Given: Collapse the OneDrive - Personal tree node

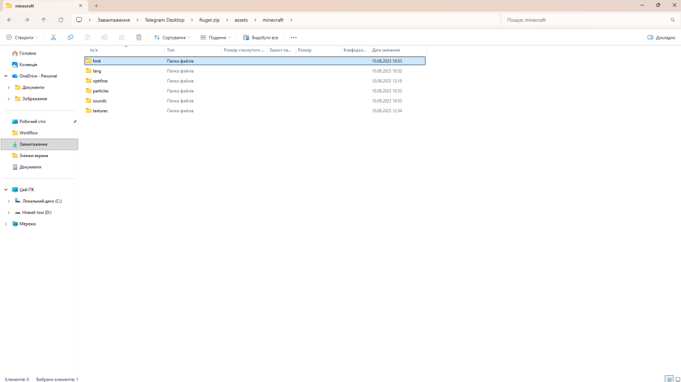Looking at the screenshot, I should click(x=6, y=76).
